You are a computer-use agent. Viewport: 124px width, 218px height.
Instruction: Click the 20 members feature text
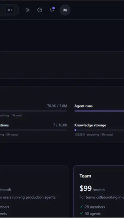coord(95,207)
